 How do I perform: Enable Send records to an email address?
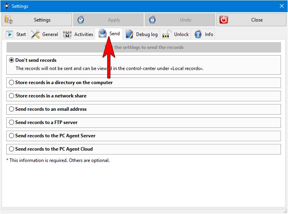pos(12,109)
